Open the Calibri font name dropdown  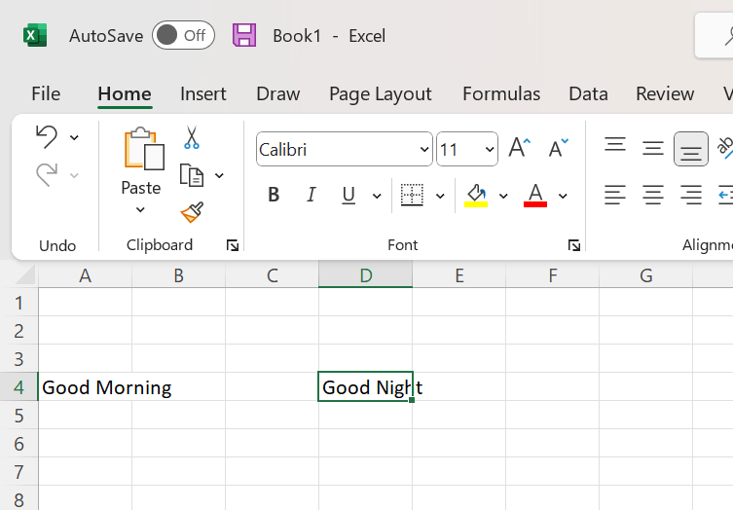coord(424,150)
